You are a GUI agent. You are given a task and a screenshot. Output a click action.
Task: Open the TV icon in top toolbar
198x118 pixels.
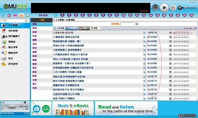pos(9,16)
